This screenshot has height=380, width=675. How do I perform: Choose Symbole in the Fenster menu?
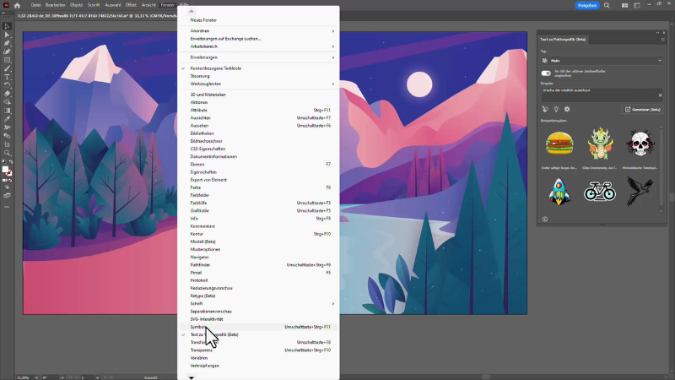point(199,326)
